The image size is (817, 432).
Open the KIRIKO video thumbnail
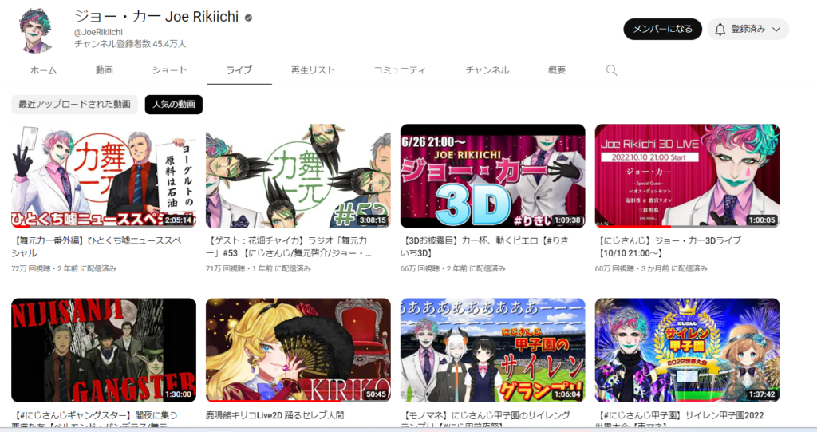pyautogui.click(x=298, y=350)
